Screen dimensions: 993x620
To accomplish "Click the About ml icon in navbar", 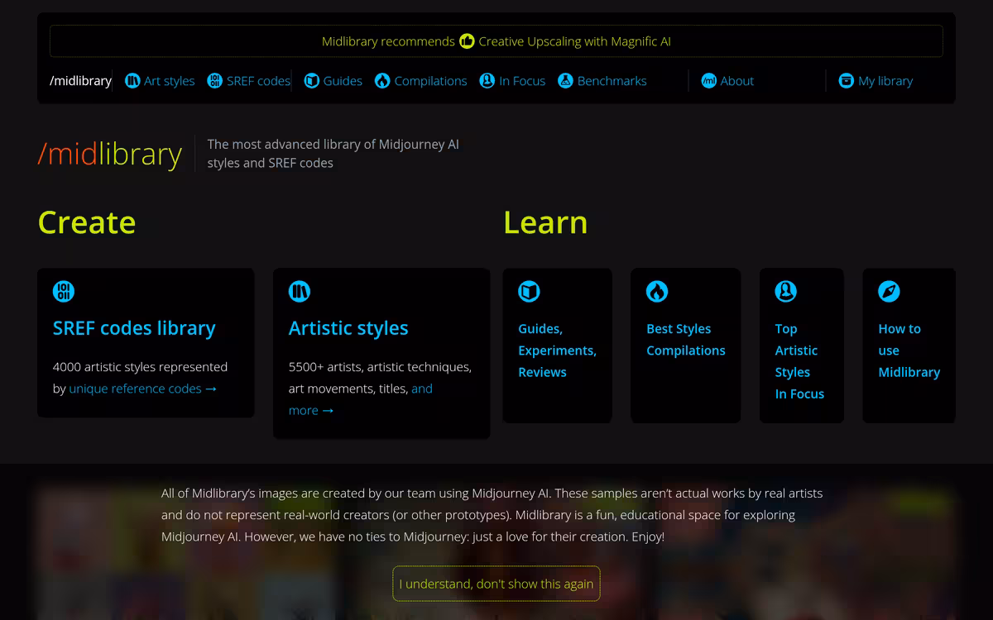I will 708,81.
